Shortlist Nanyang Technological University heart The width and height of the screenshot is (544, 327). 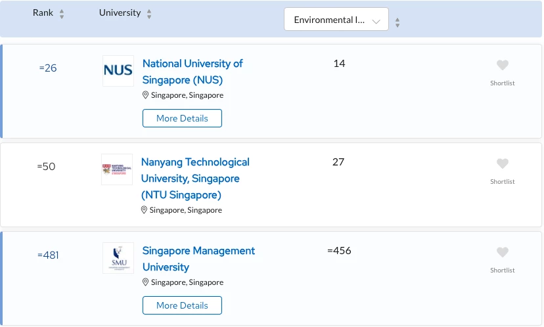tap(503, 163)
